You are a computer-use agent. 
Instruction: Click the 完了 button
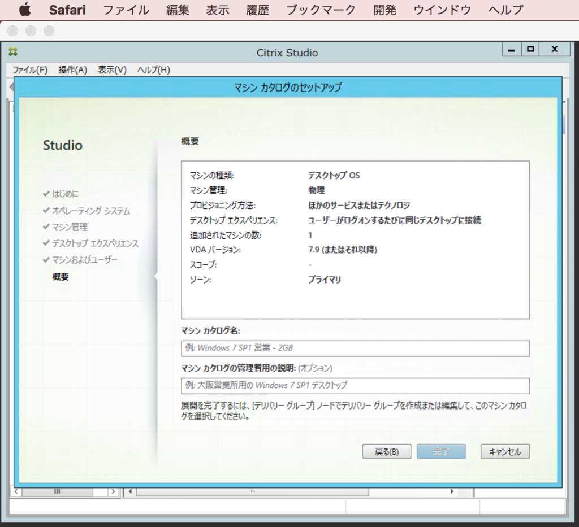[441, 451]
